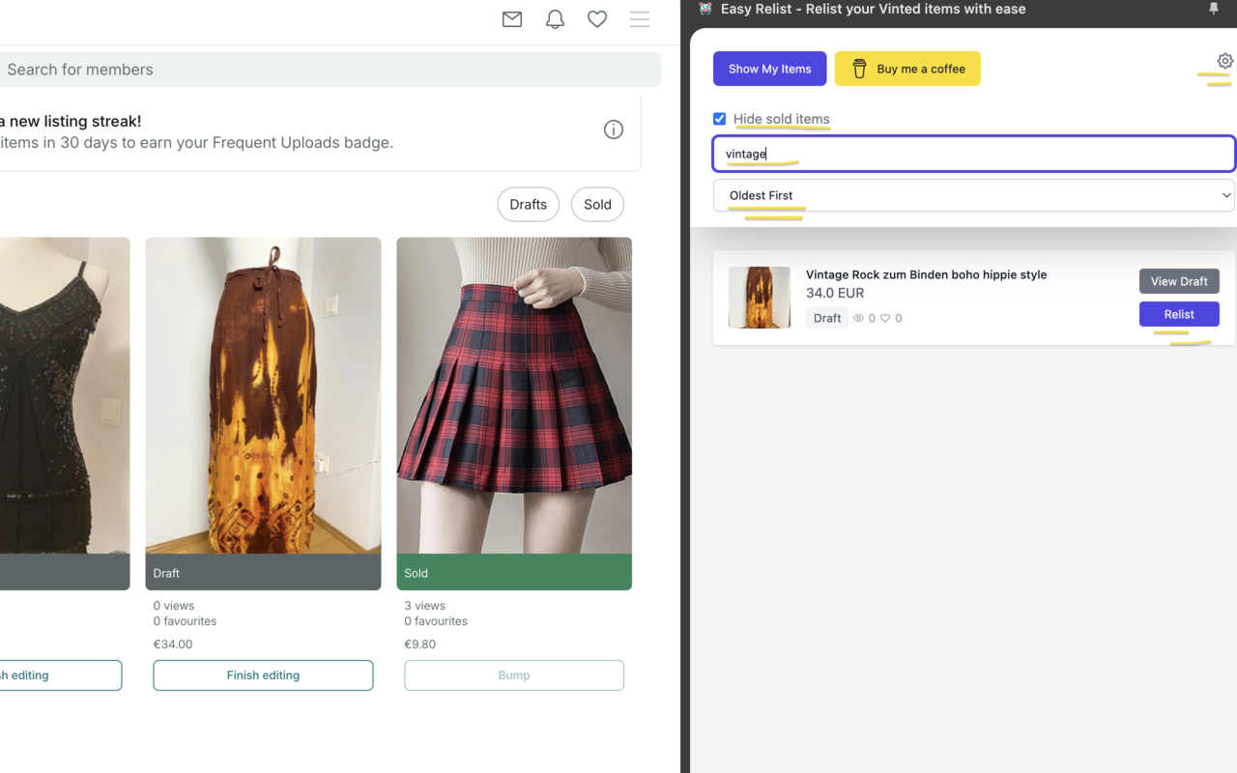Switch to the Sold filter
This screenshot has height=773, width=1237.
click(596, 204)
